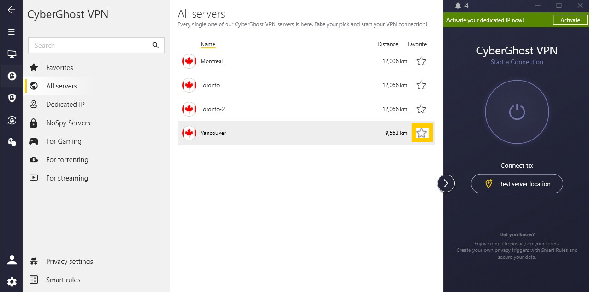Click the search magnifier icon
Screen dimensions: 589x292
(155, 45)
